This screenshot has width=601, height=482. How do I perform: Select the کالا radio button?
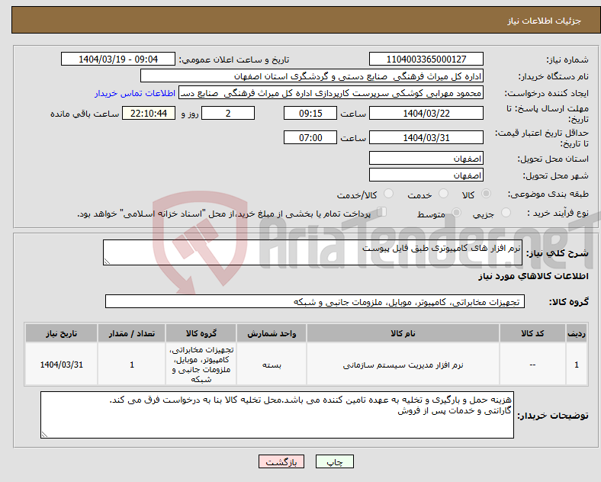coord(486,194)
